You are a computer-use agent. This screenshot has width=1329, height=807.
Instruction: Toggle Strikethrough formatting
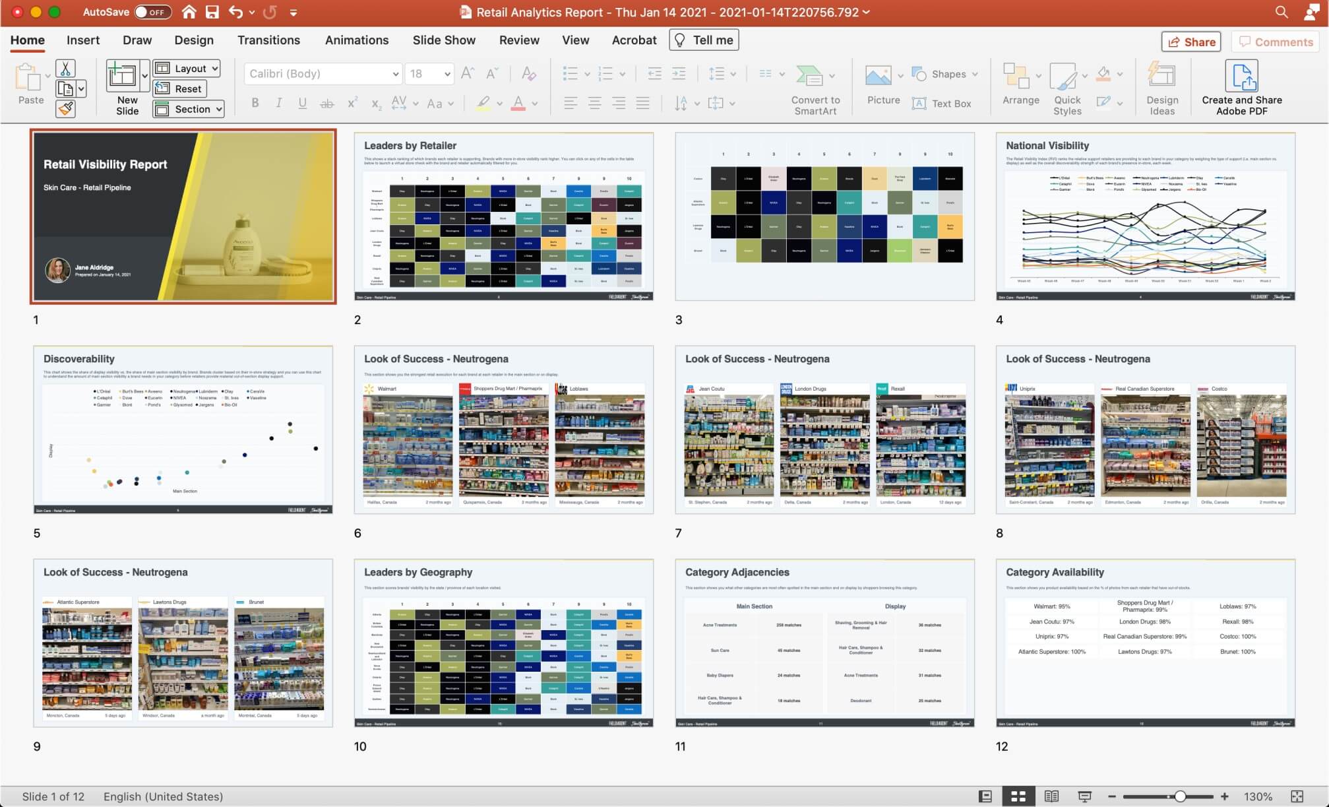(x=326, y=103)
